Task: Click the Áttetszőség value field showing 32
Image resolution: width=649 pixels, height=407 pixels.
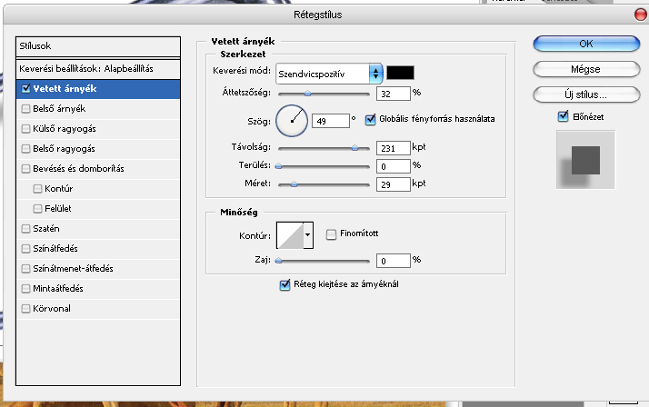Action: [394, 94]
